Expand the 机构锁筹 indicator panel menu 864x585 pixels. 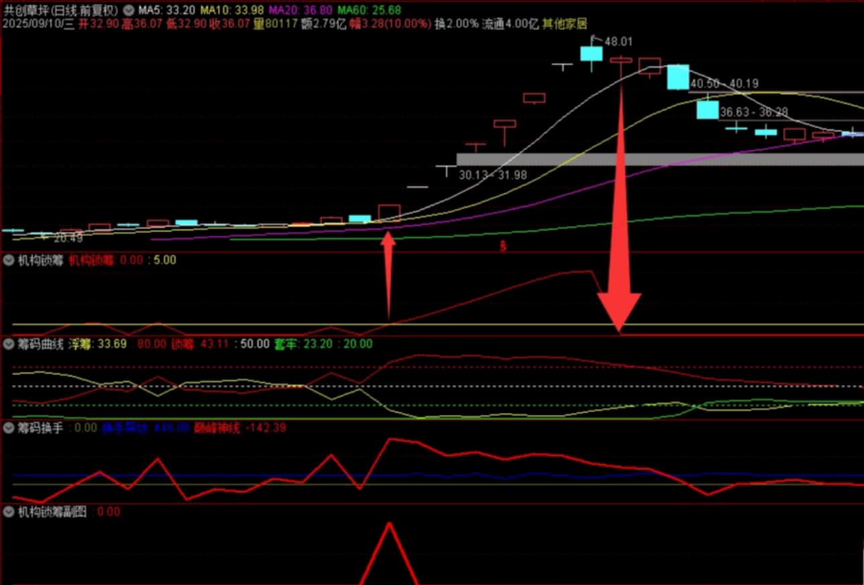click(x=9, y=261)
